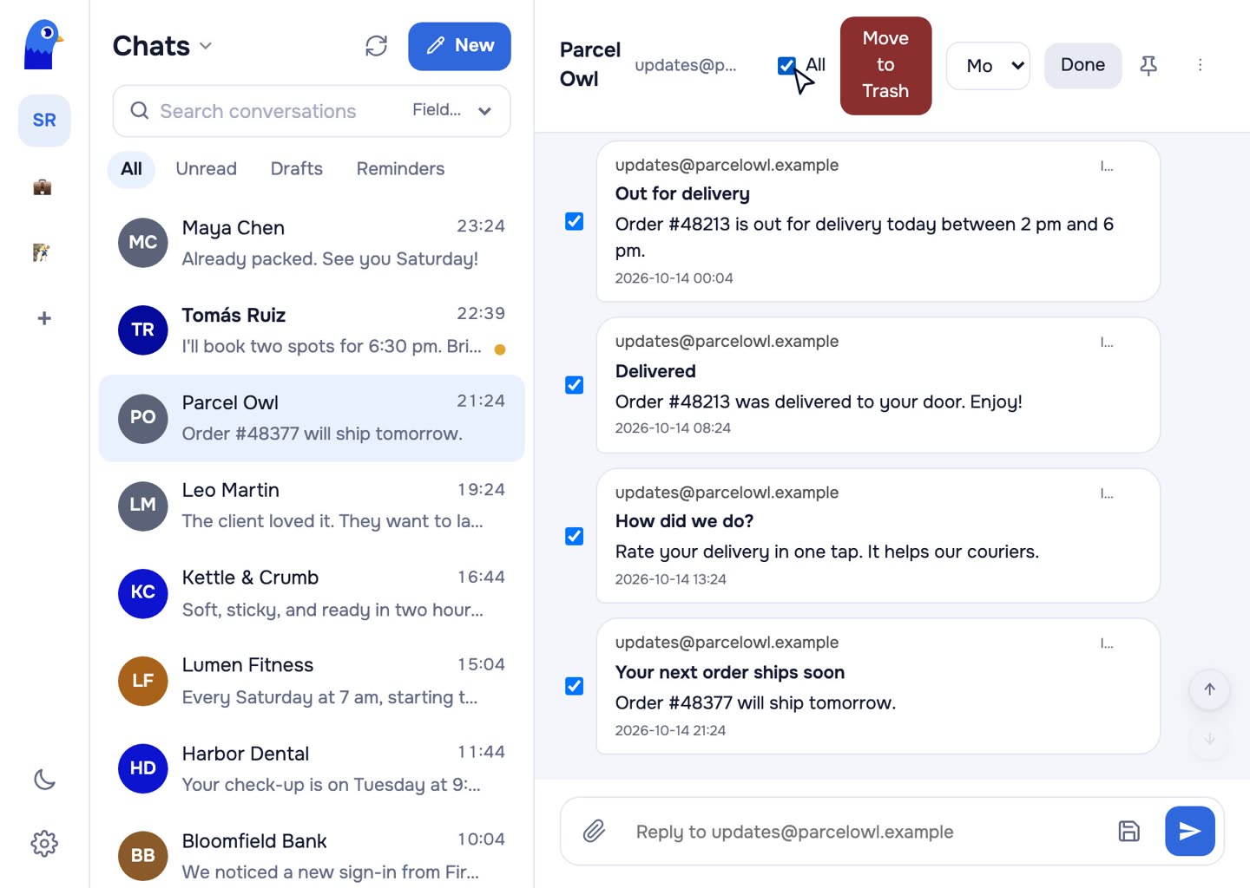Open the briefcase workspace icon in sidebar
This screenshot has height=888, width=1250.
(43, 186)
